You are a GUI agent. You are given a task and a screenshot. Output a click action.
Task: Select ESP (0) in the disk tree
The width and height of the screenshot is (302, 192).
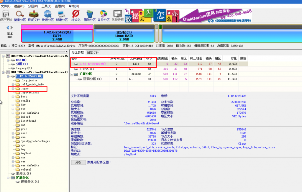[21, 60]
